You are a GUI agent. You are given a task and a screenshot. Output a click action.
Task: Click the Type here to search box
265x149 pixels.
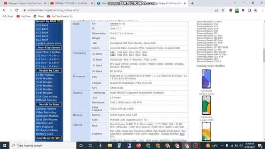click(43, 145)
